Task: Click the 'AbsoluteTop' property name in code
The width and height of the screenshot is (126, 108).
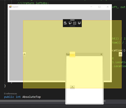Action: [x=32, y=97]
